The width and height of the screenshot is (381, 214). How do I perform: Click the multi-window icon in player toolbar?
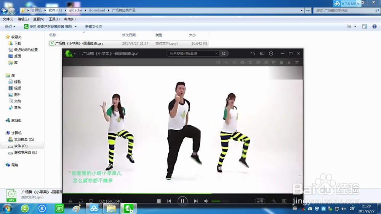pos(266,63)
